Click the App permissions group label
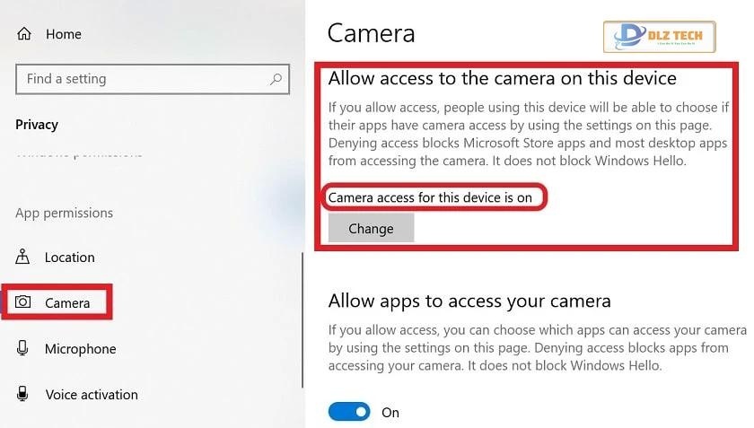754x428 pixels. point(64,214)
